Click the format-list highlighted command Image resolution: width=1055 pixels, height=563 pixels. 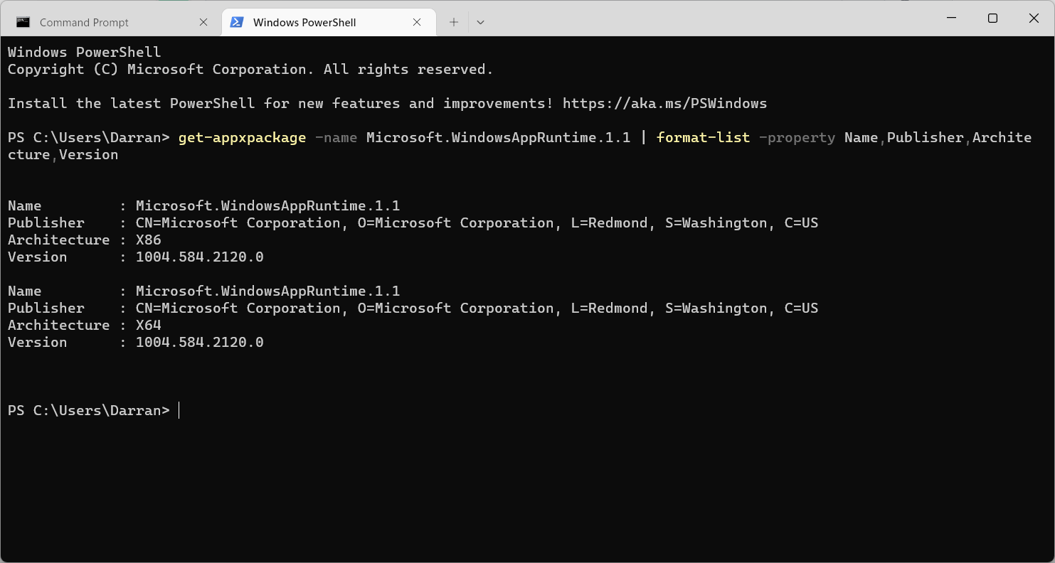coord(703,137)
